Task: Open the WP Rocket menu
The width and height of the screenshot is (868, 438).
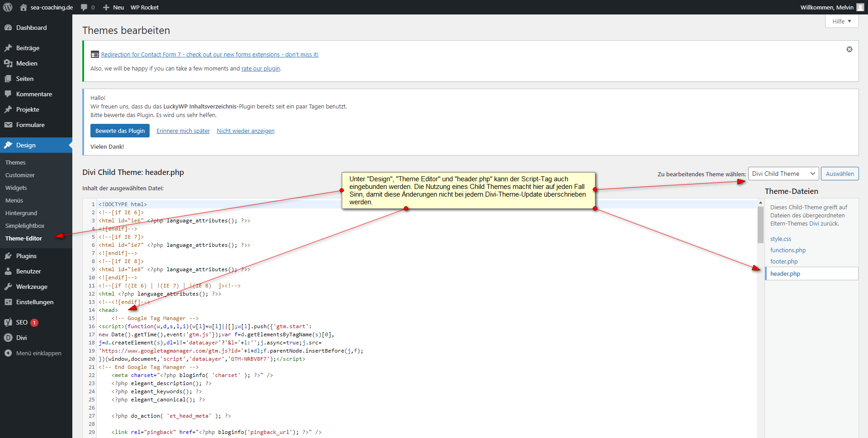Action: point(145,7)
